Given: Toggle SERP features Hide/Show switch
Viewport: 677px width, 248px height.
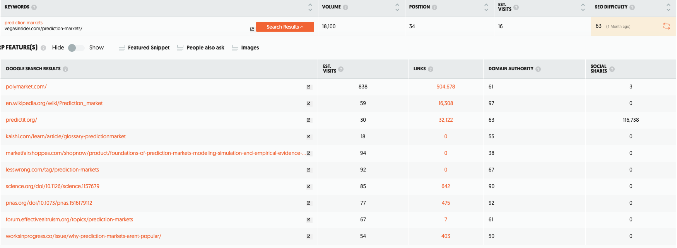Looking at the screenshot, I should pos(76,48).
